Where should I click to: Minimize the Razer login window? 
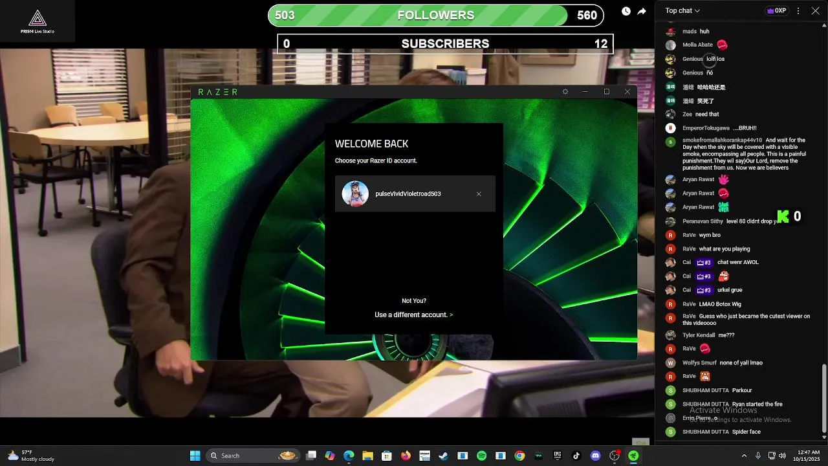(x=585, y=92)
